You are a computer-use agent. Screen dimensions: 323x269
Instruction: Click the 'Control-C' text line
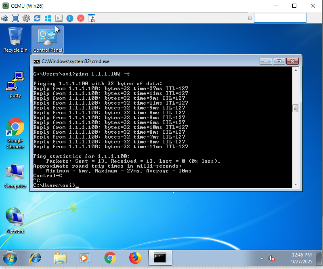pyautogui.click(x=48, y=176)
